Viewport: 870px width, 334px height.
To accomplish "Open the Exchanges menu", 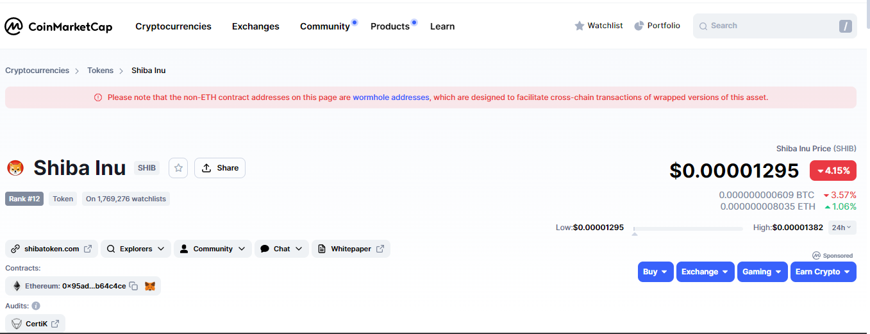I will (x=256, y=26).
